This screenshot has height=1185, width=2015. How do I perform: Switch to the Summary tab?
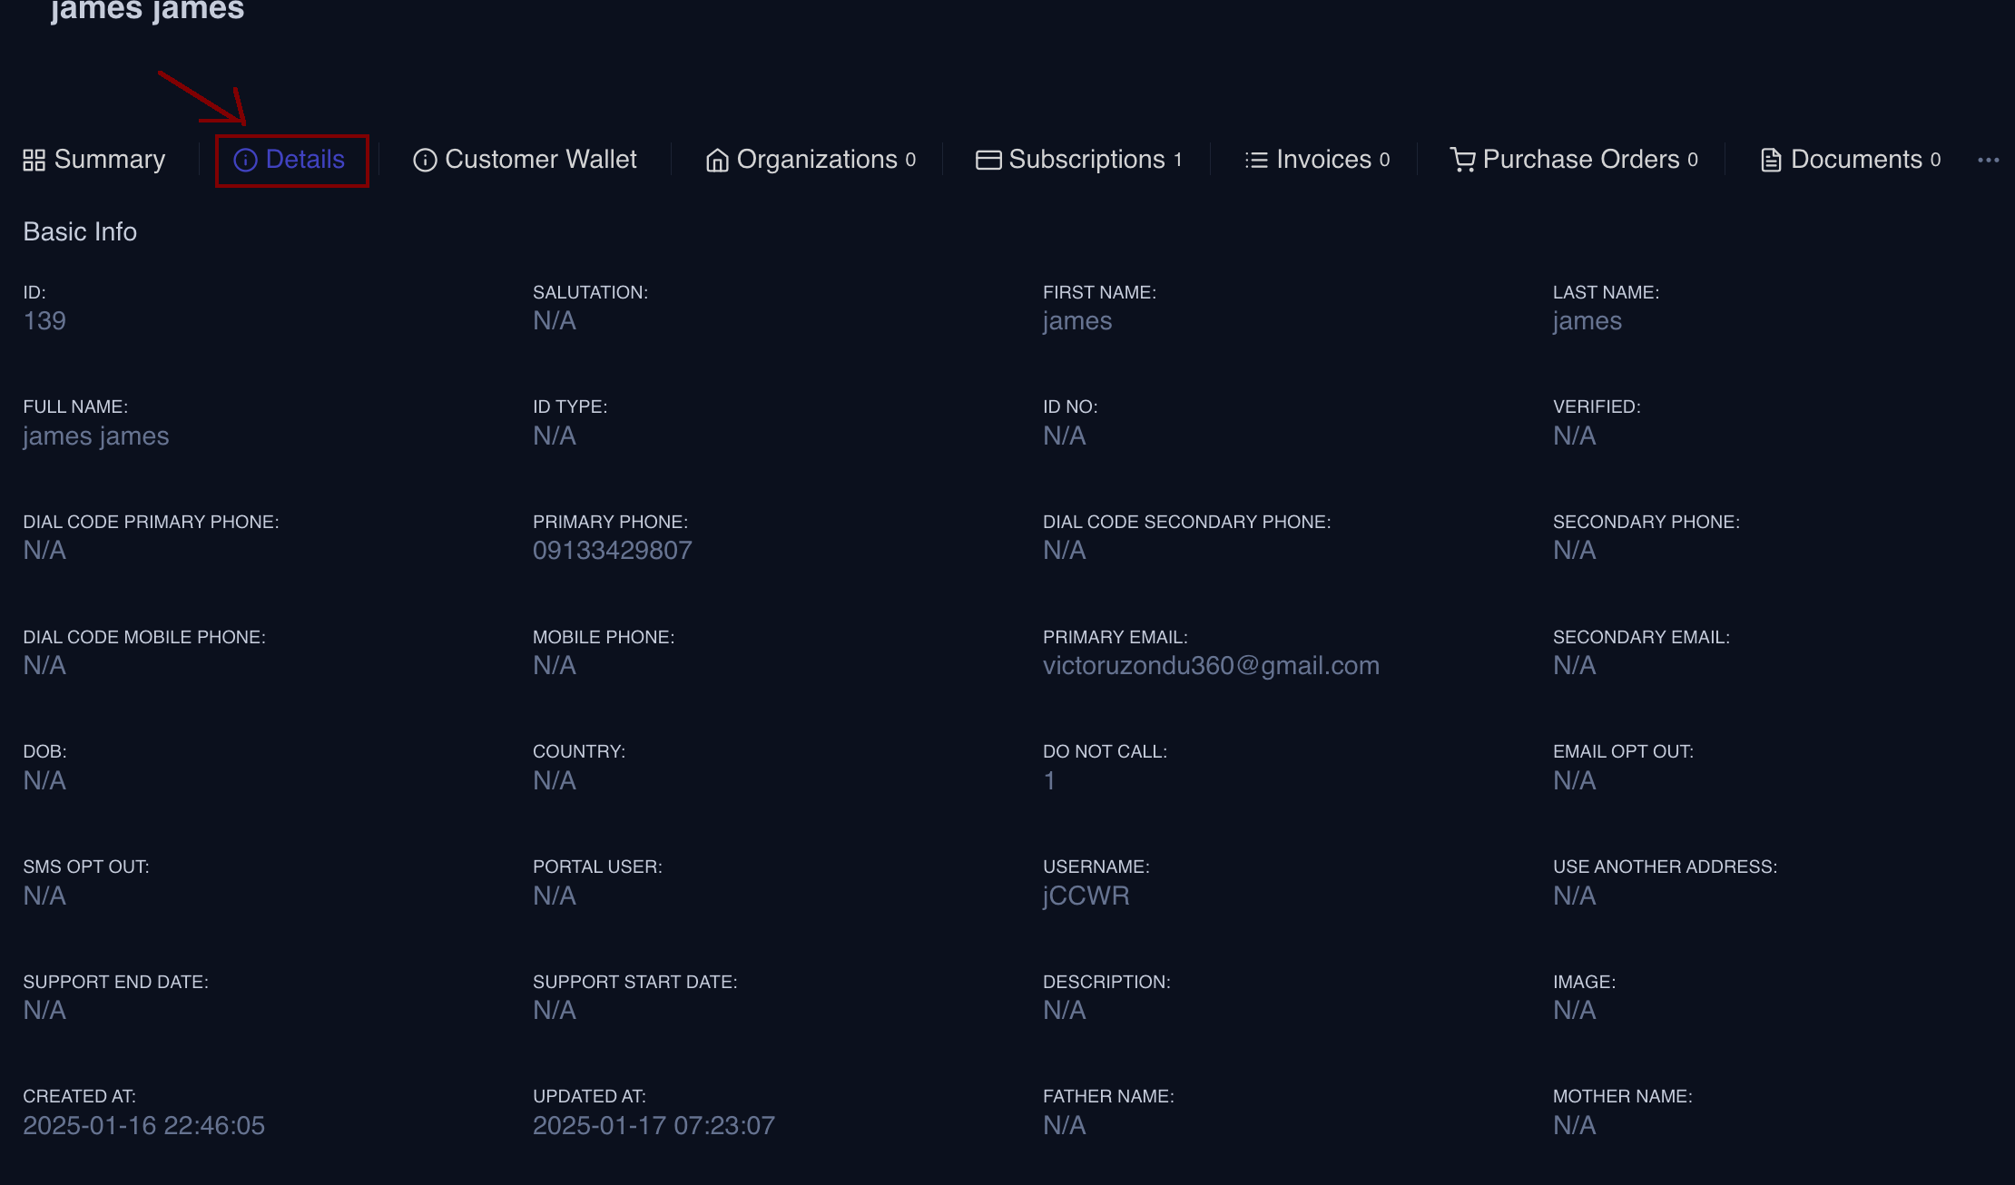coord(110,160)
